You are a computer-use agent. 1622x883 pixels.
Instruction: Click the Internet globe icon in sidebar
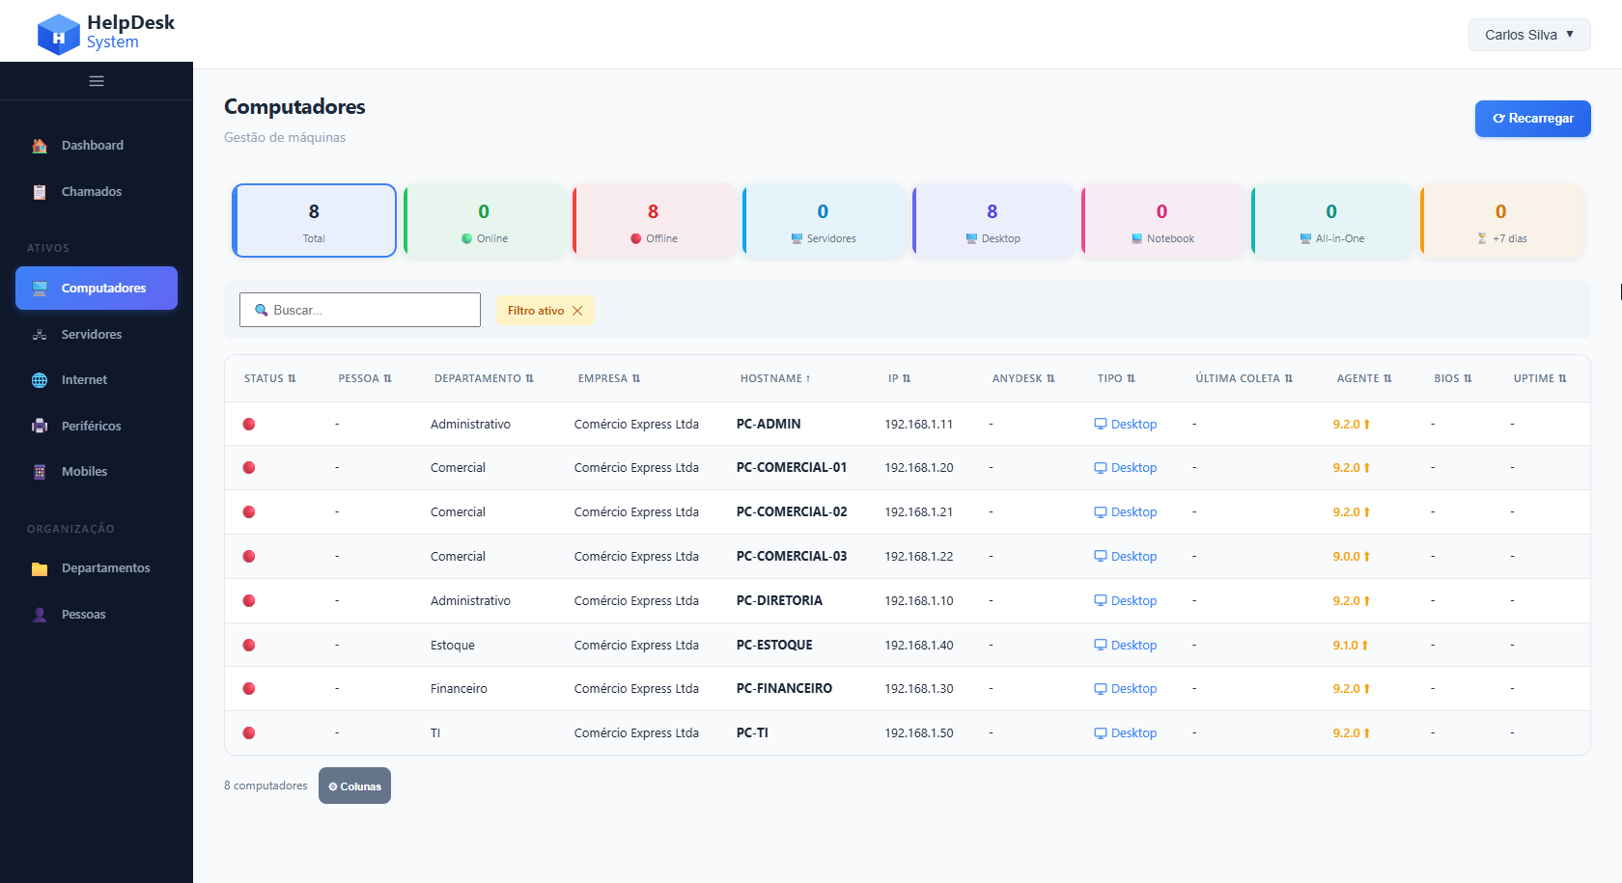pyautogui.click(x=40, y=380)
